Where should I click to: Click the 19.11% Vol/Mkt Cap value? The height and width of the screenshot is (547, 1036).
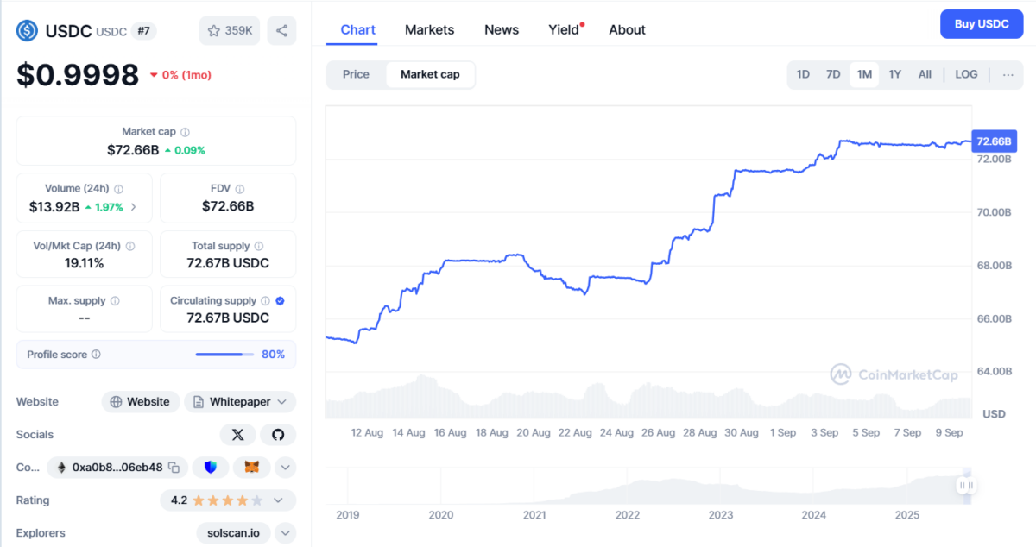click(x=85, y=263)
